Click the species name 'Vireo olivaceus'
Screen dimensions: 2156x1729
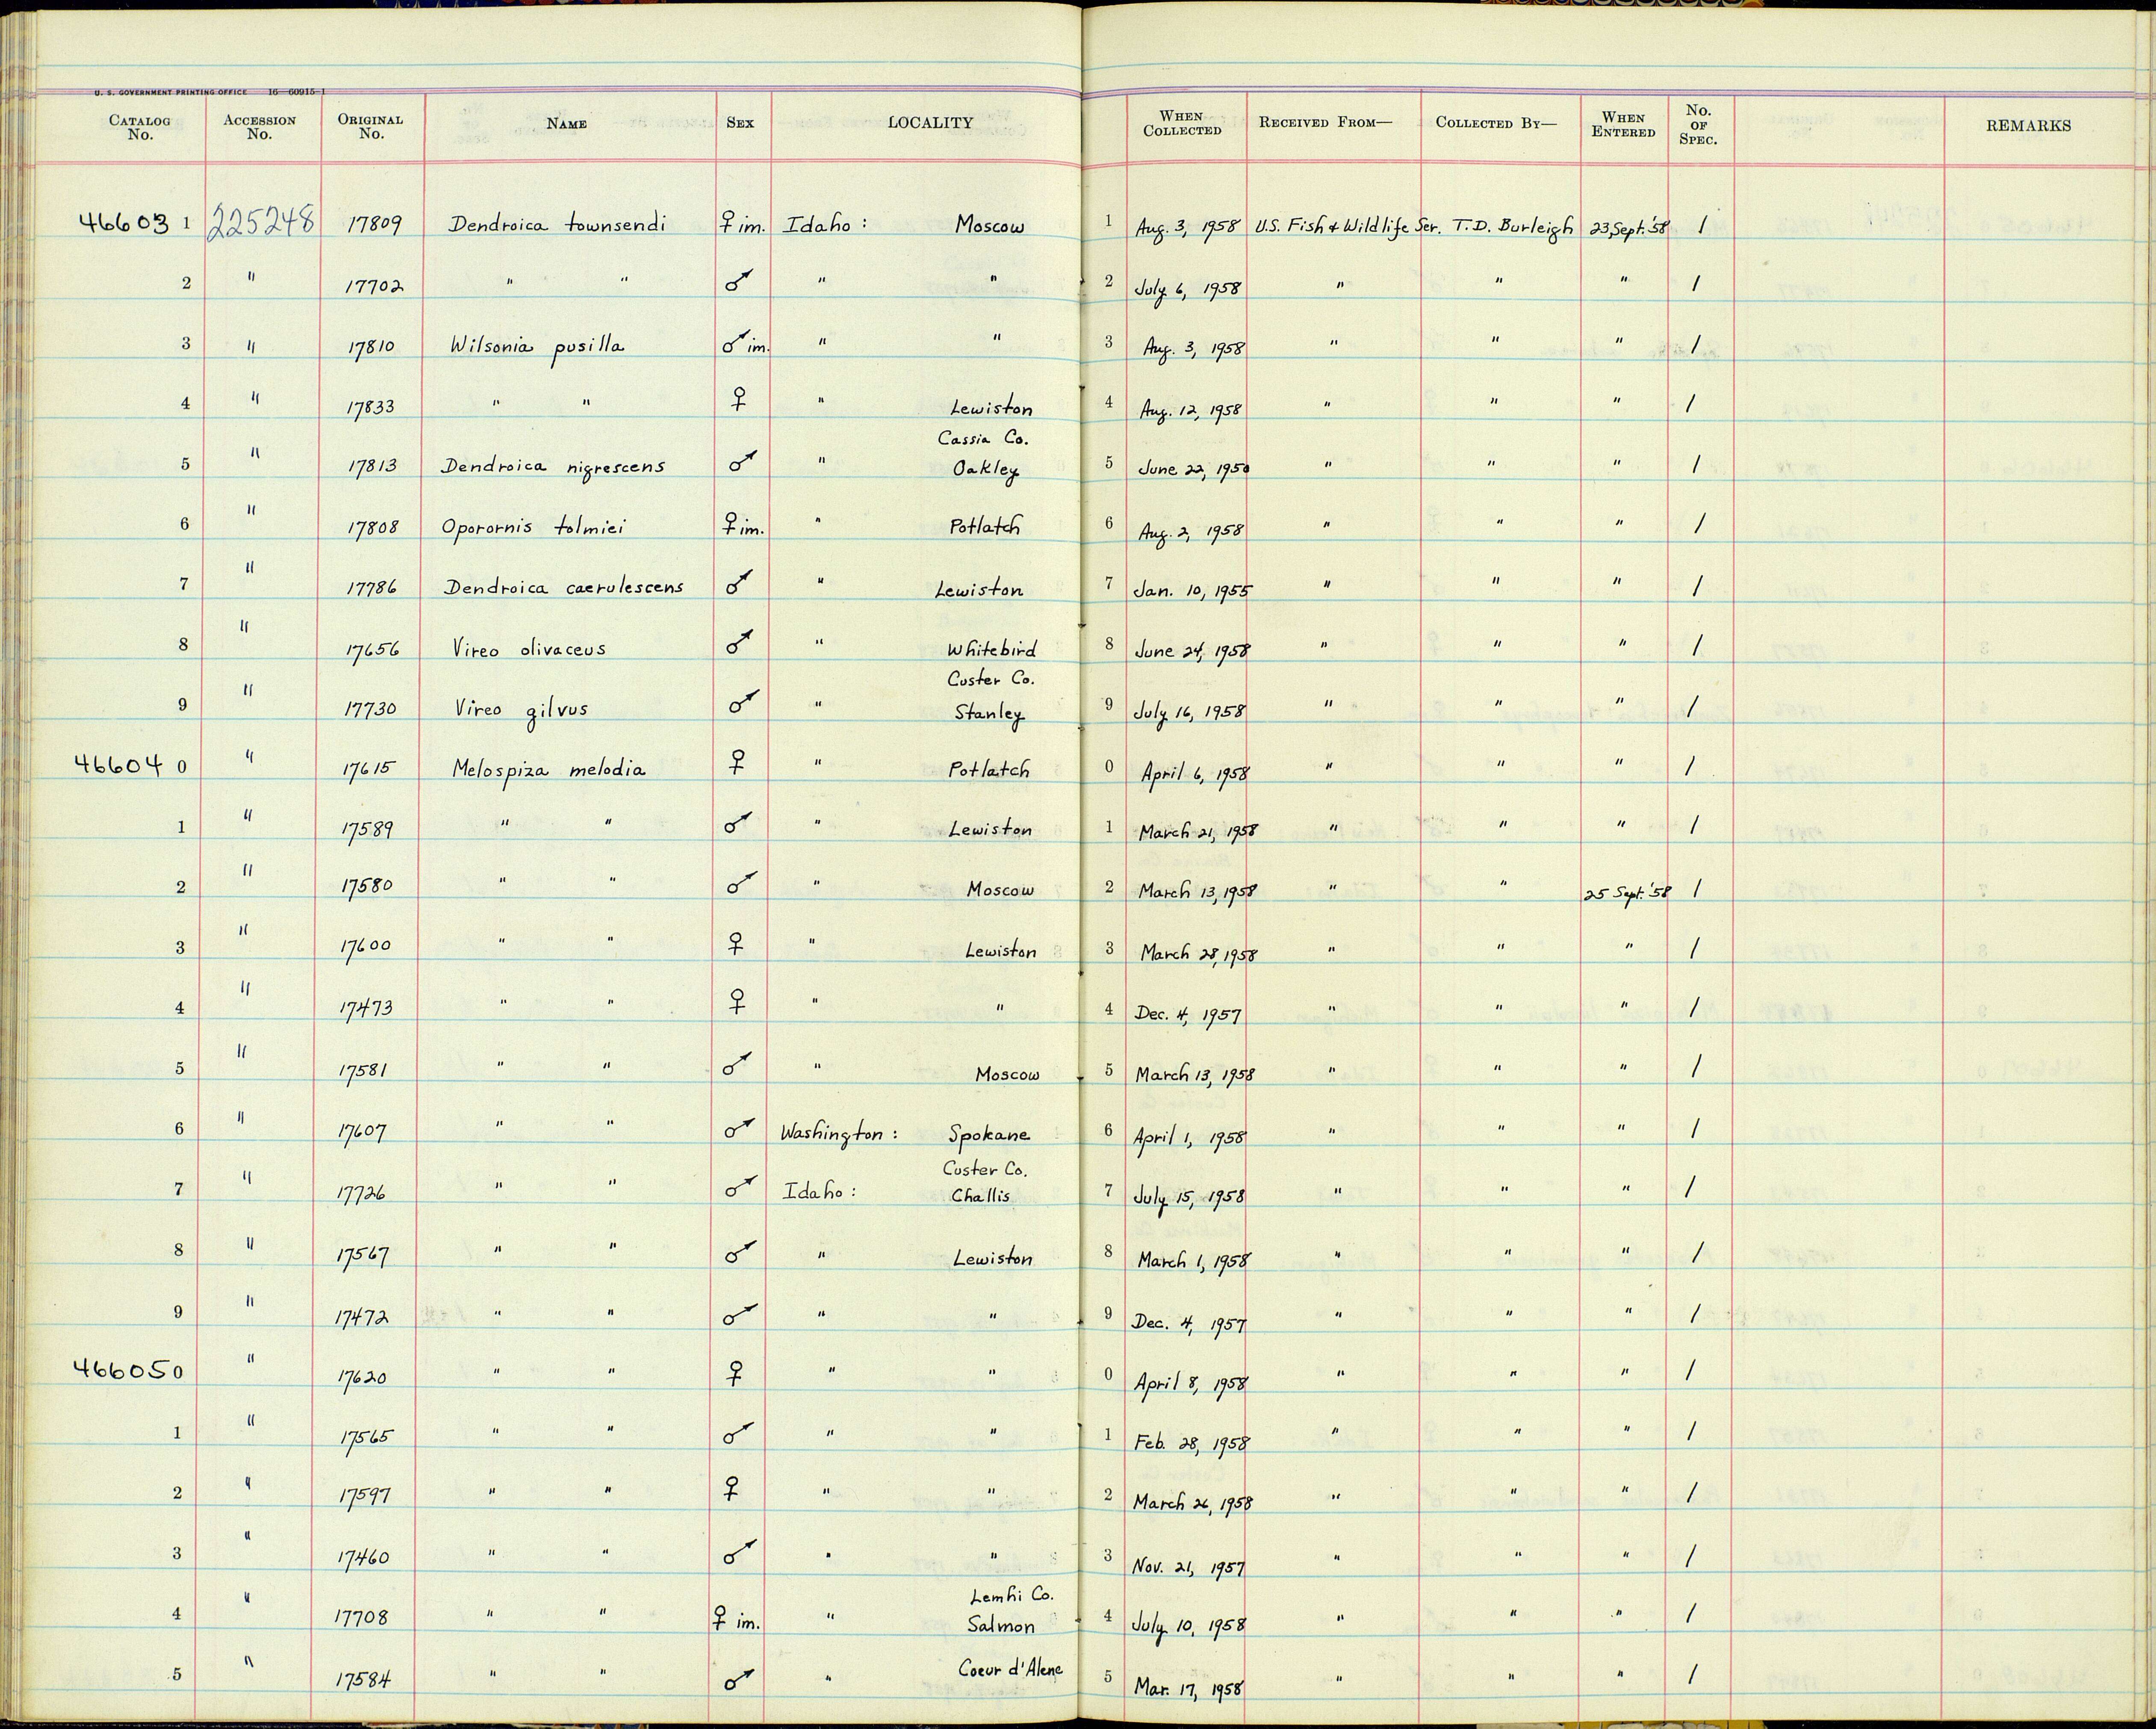click(x=529, y=648)
